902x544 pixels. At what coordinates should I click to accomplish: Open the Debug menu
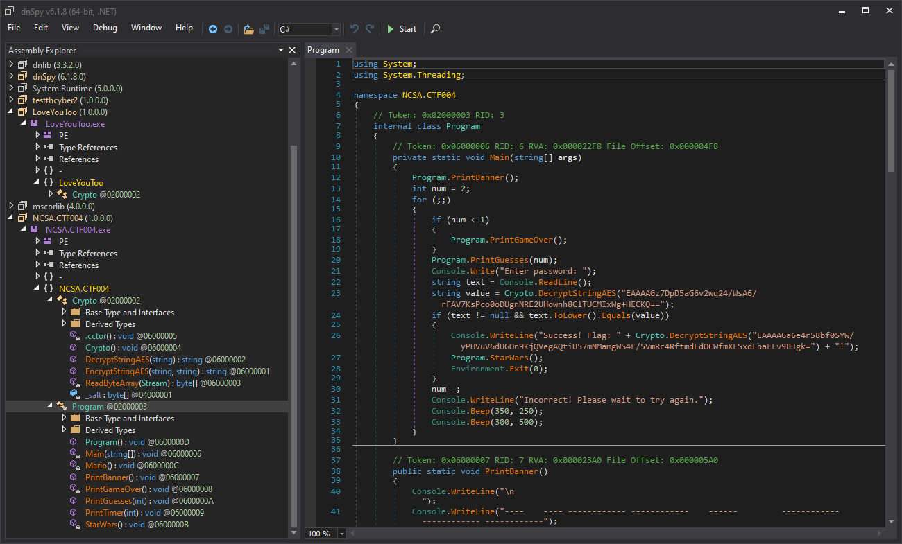(x=105, y=28)
